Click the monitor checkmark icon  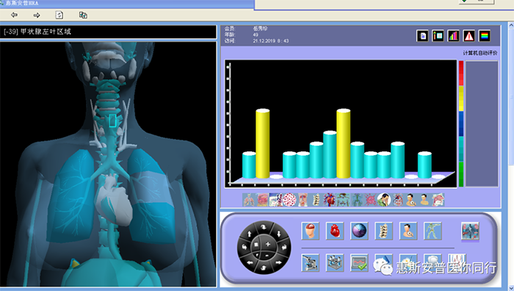point(359,262)
